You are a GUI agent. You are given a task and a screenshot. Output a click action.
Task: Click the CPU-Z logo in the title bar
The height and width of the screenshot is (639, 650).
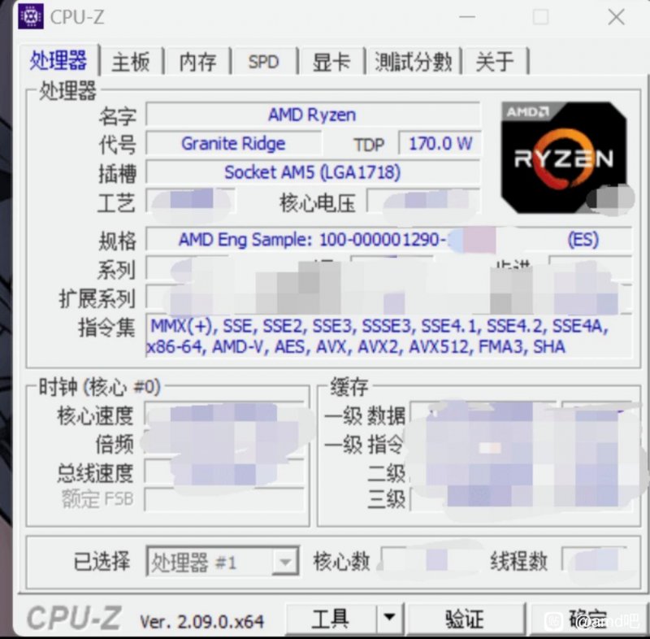30,16
